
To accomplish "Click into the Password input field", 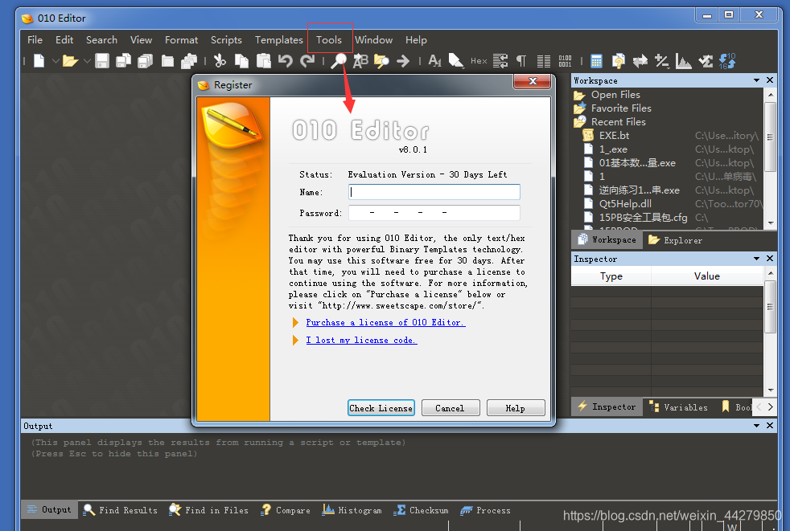I will pos(434,213).
